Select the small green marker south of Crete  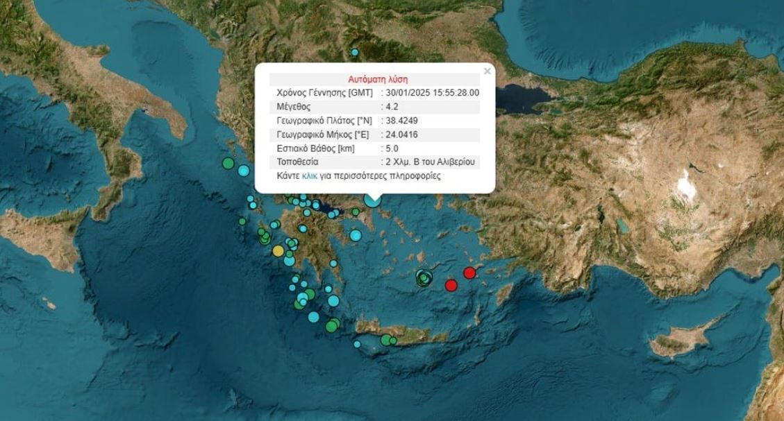392,341
